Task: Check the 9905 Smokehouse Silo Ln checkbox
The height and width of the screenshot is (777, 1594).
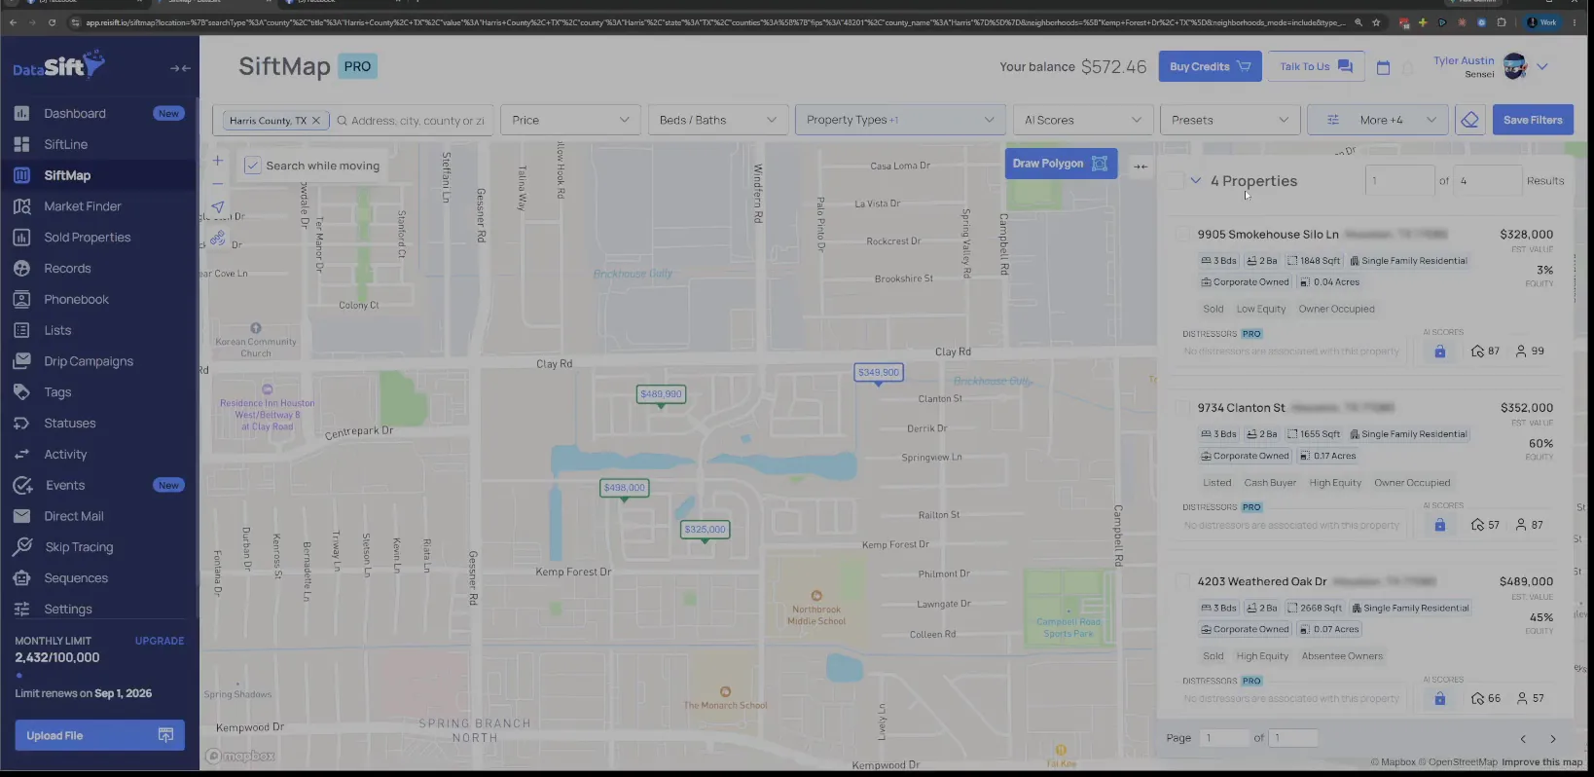Action: point(1182,235)
